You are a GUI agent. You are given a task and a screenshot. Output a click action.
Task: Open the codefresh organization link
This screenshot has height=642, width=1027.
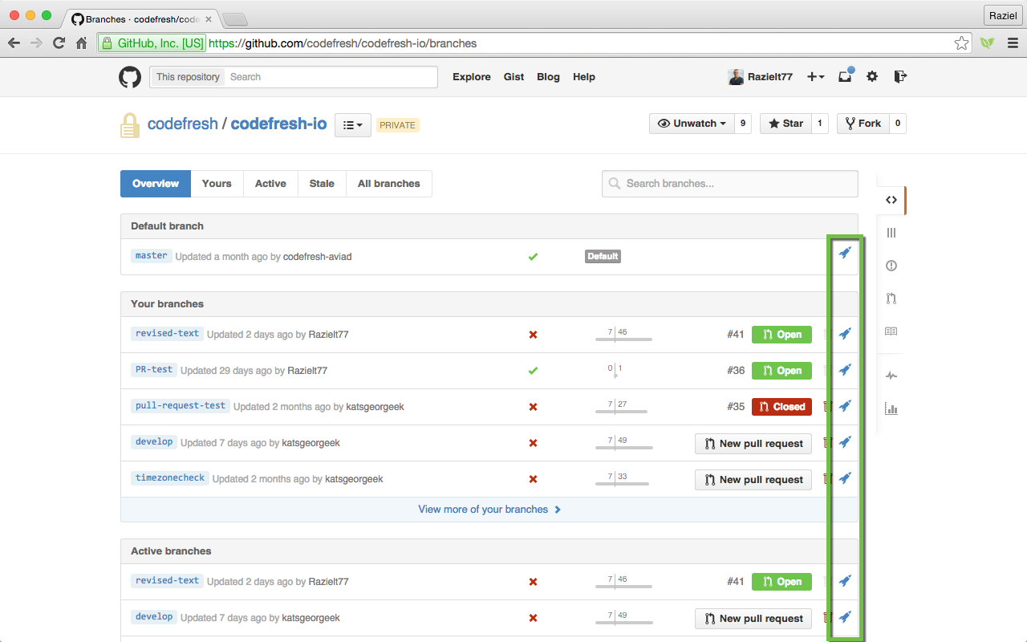click(x=182, y=124)
